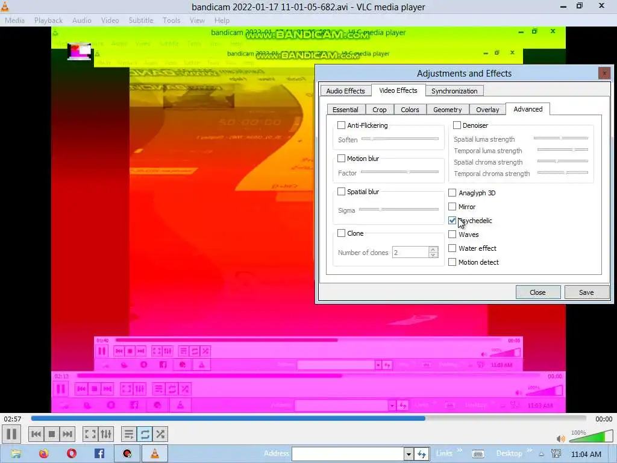
Task: Enable the Anaglyph 3D checkbox
Action: tap(452, 192)
